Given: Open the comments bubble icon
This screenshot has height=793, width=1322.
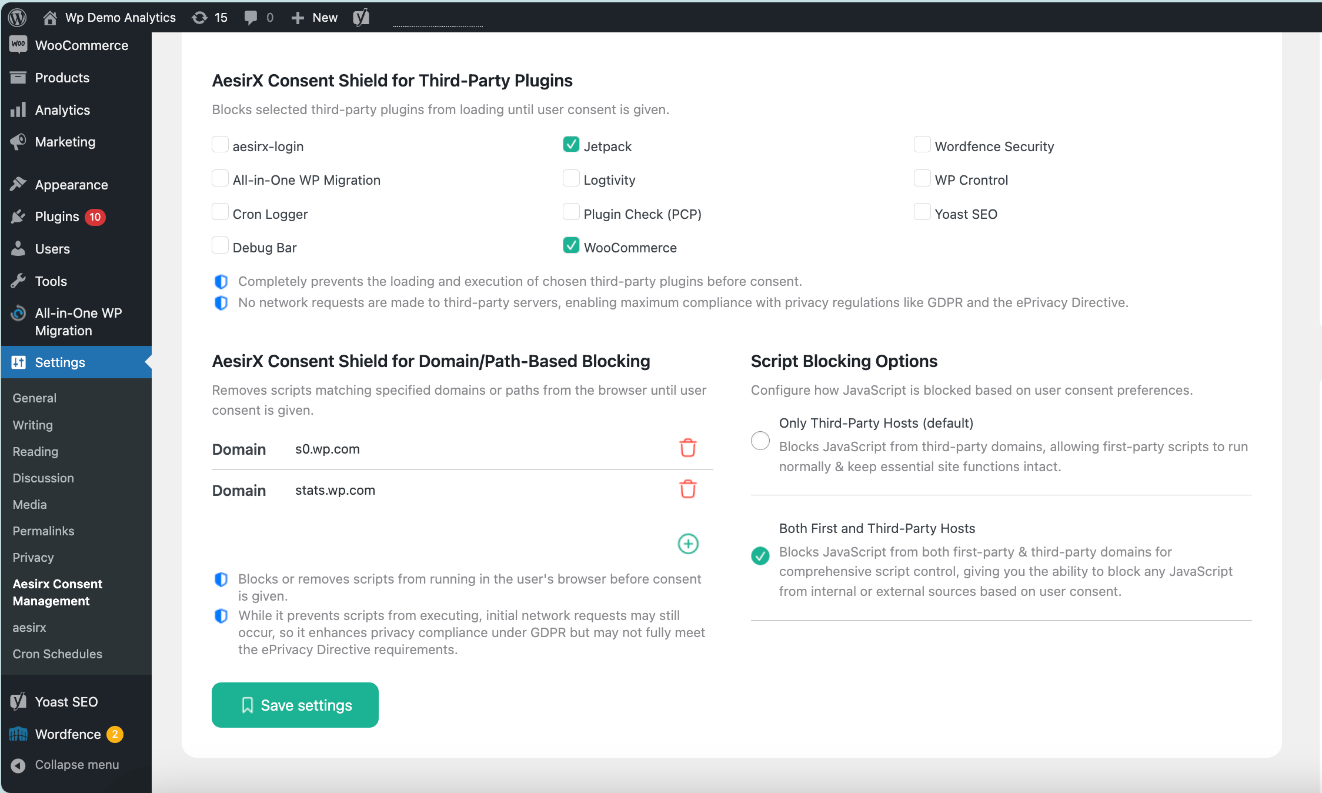Looking at the screenshot, I should coord(258,17).
